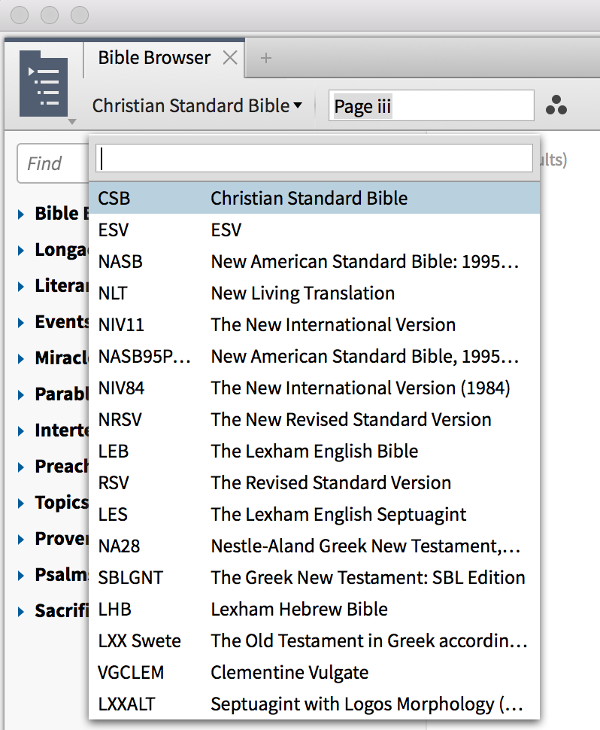Click the Psalms facet label
The height and width of the screenshot is (730, 600).
click(62, 575)
